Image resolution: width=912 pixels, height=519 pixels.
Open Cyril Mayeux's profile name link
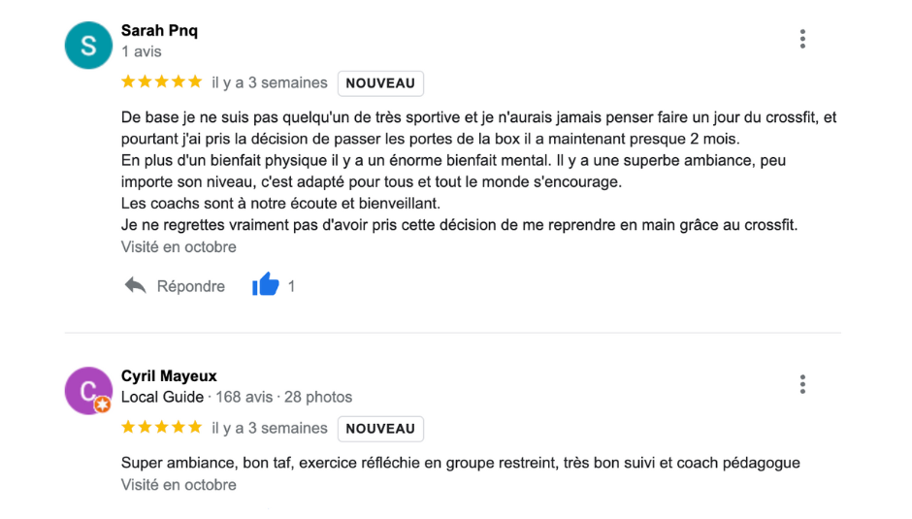169,375
